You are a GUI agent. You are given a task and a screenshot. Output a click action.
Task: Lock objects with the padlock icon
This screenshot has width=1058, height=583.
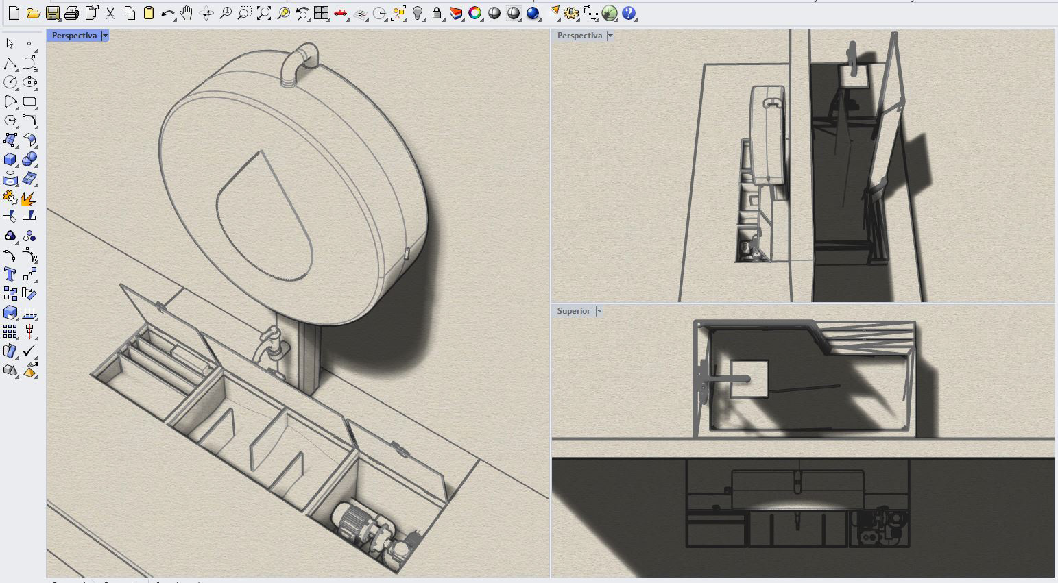437,13
